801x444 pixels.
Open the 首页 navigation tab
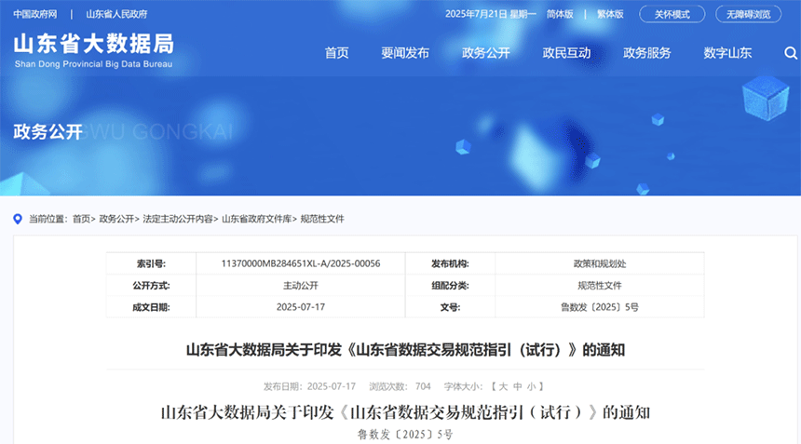[336, 53]
